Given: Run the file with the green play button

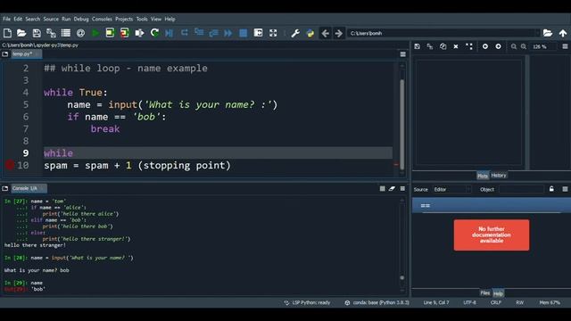Looking at the screenshot, I should tap(95, 33).
